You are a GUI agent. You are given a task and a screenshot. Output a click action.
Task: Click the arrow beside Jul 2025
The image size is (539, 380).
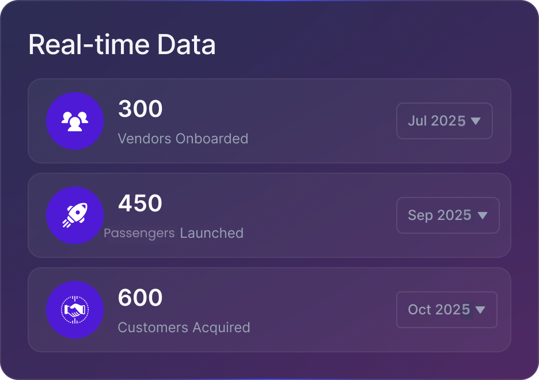(x=476, y=121)
